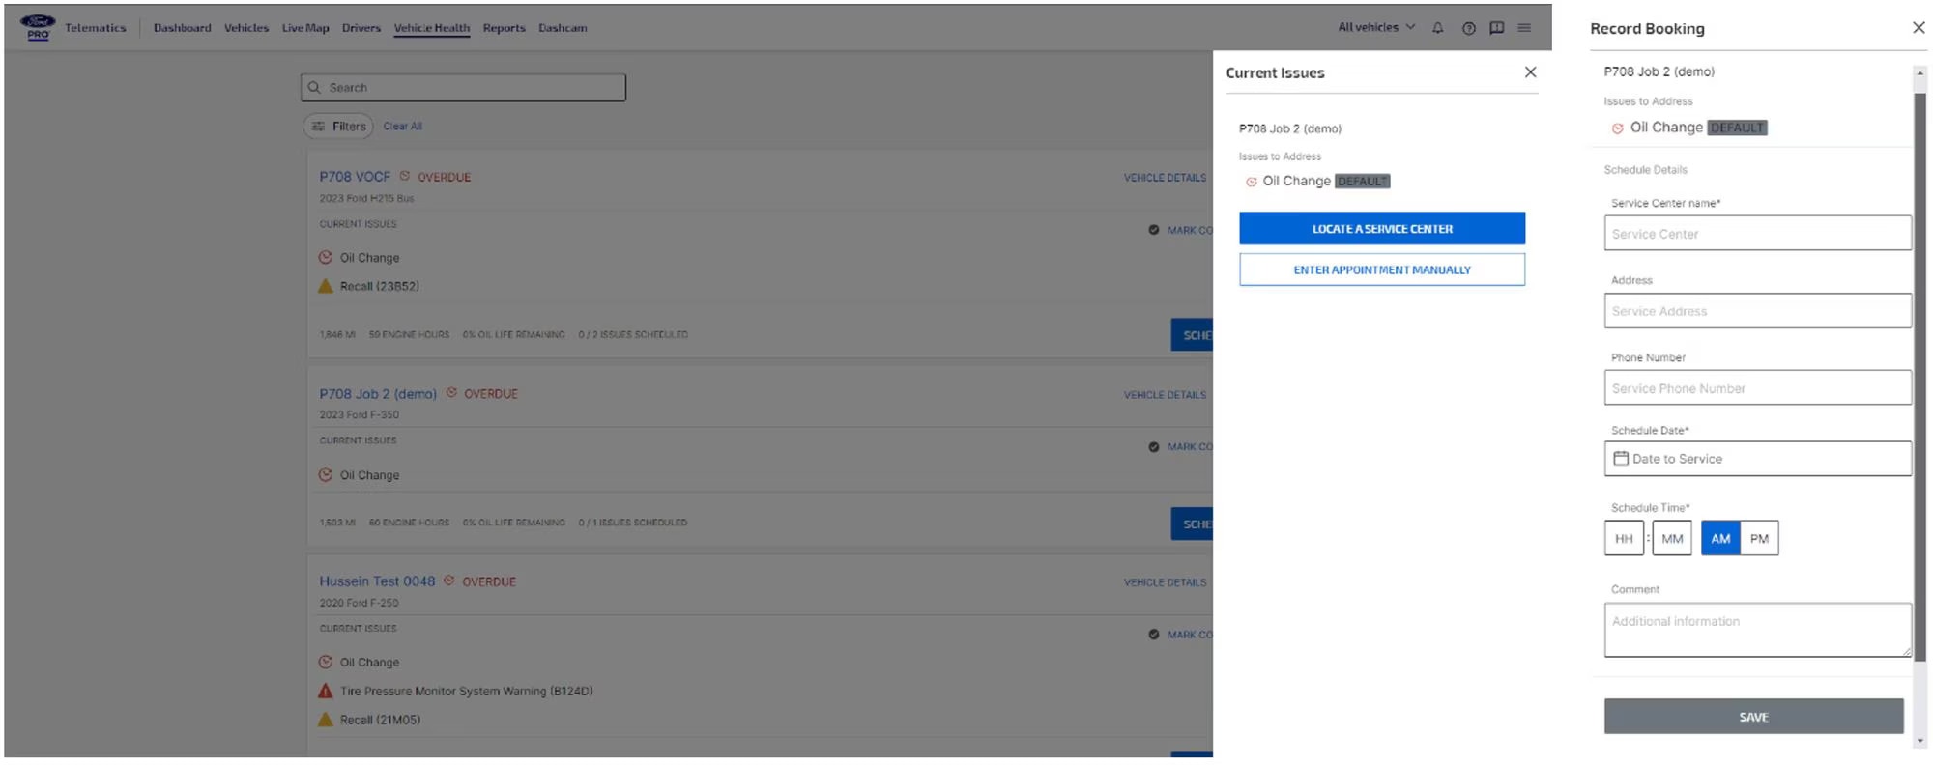
Task: Open the notifications bell icon
Action: coord(1438,28)
